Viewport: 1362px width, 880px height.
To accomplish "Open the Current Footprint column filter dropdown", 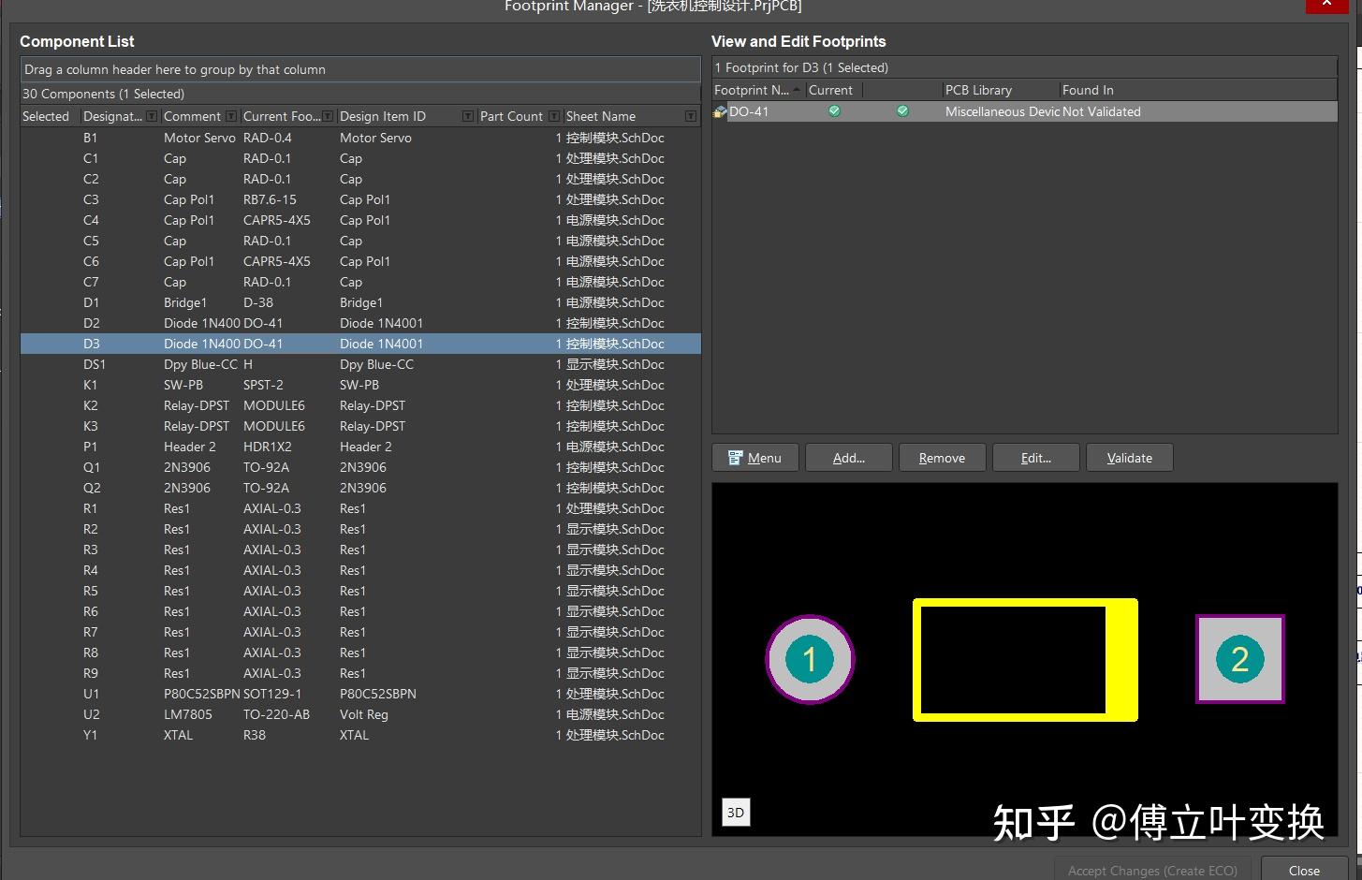I will 328,116.
